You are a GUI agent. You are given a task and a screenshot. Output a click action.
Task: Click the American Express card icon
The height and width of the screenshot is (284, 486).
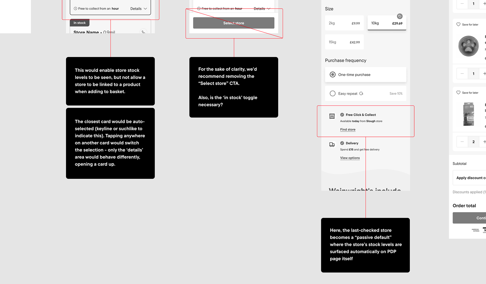click(475, 230)
